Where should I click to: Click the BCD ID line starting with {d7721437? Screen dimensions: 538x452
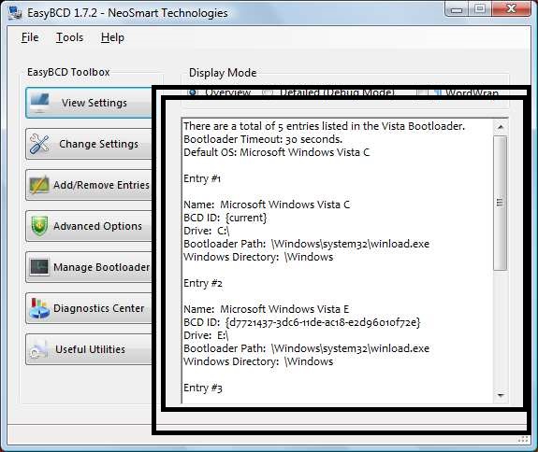point(301,322)
